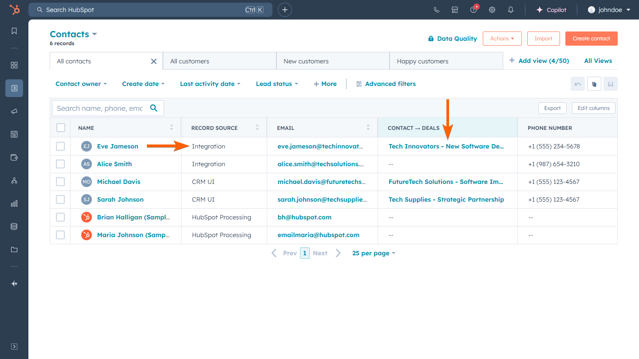Click the Edit columns button
Viewport: 639px width, 359px height.
pyautogui.click(x=594, y=108)
